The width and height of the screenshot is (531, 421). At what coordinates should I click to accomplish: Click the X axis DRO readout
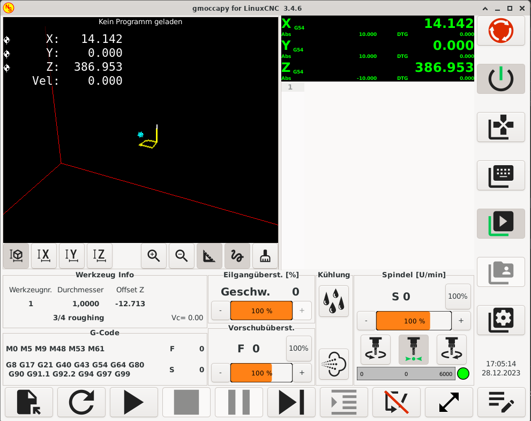click(378, 26)
